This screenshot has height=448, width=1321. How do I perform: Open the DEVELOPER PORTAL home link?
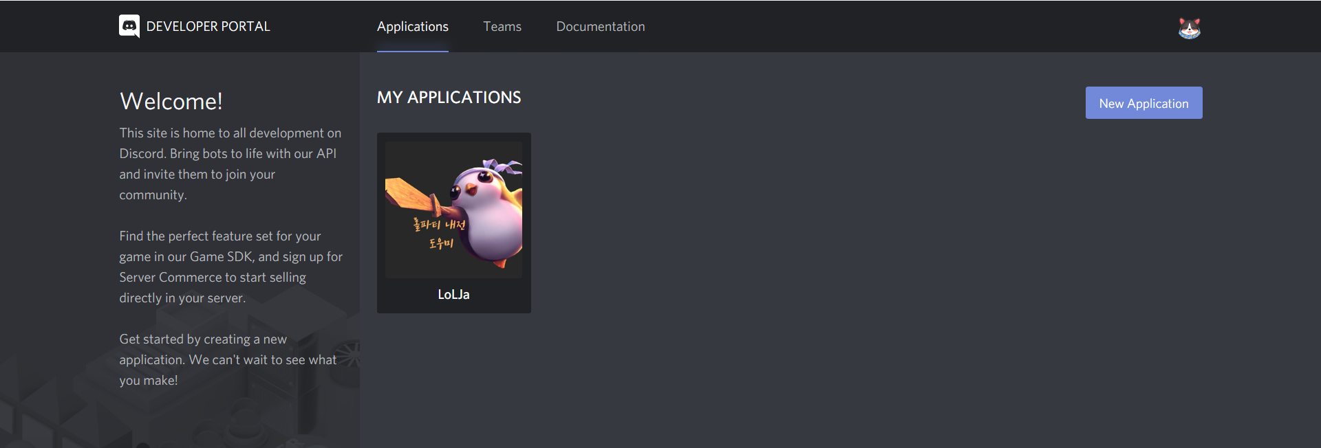pyautogui.click(x=208, y=27)
